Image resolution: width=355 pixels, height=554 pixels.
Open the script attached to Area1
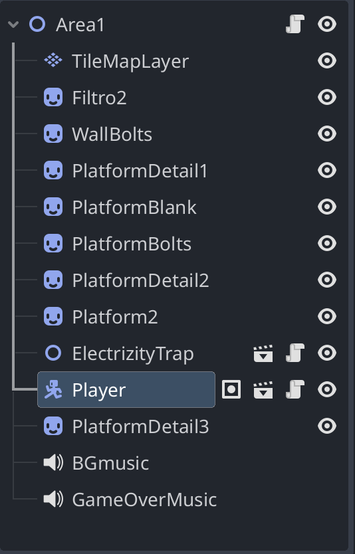click(295, 25)
